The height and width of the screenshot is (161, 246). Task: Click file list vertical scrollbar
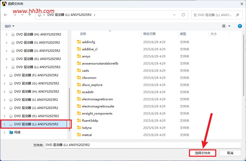coord(244,65)
